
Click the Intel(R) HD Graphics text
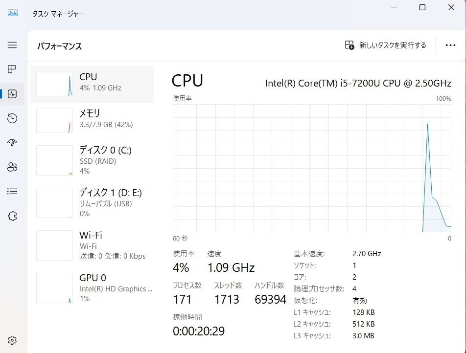(x=116, y=289)
